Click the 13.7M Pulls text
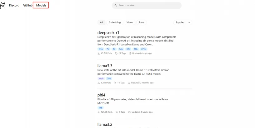This screenshot has height=128, width=255. (x=106, y=53)
